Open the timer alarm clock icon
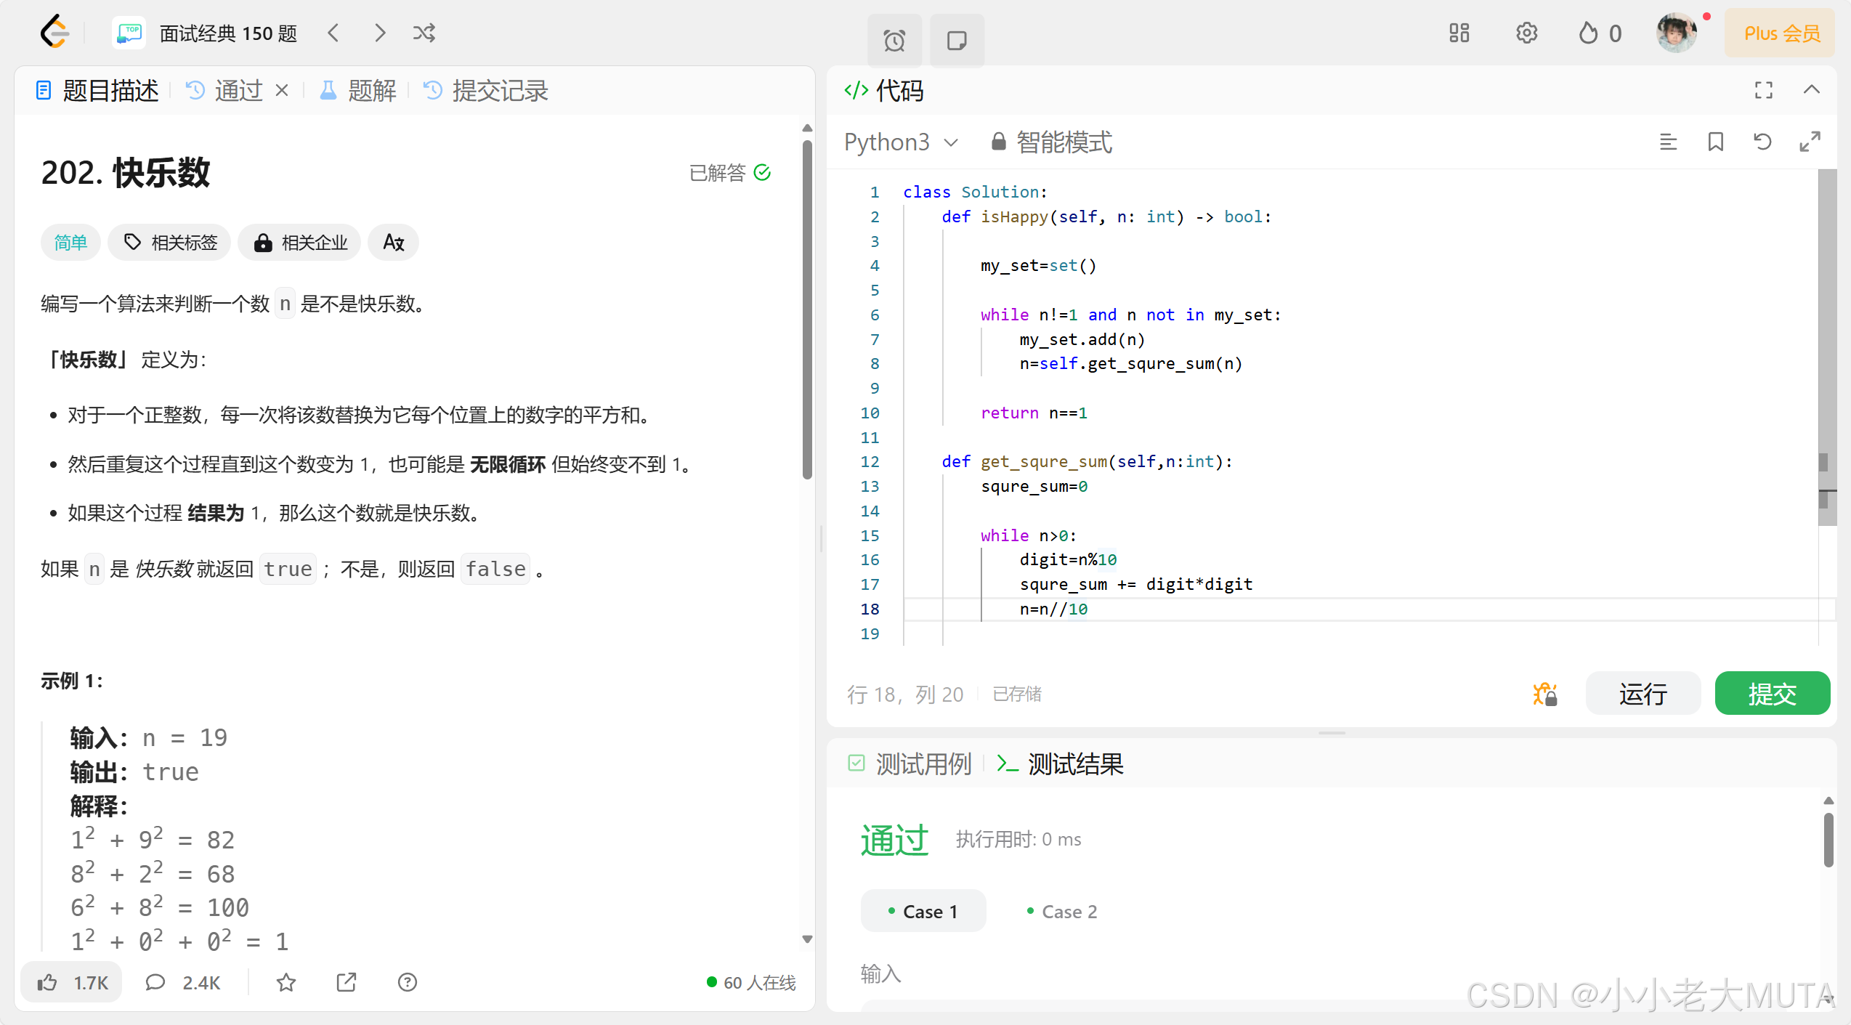This screenshot has width=1851, height=1025. tap(894, 40)
